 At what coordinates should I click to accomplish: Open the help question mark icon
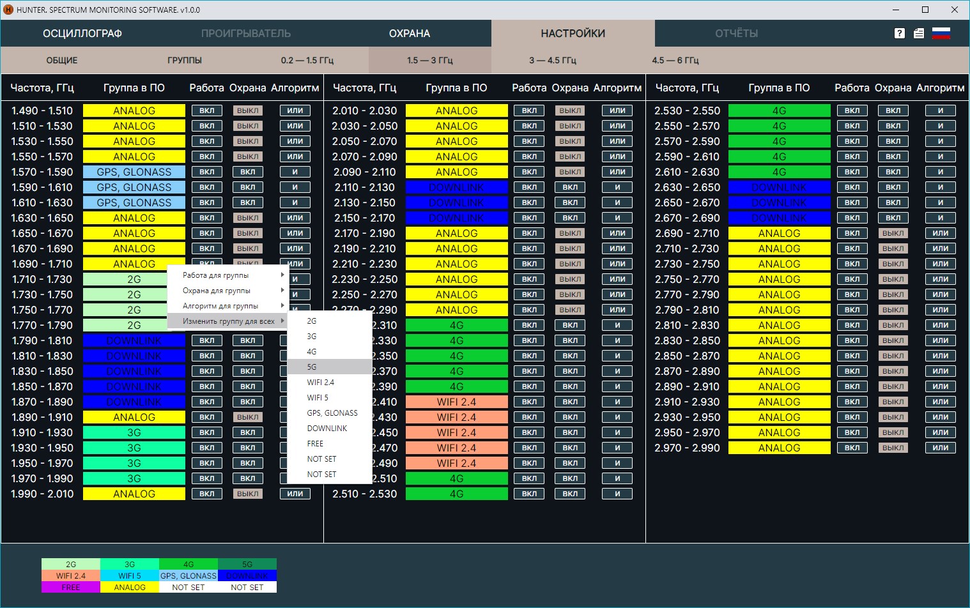[x=900, y=33]
